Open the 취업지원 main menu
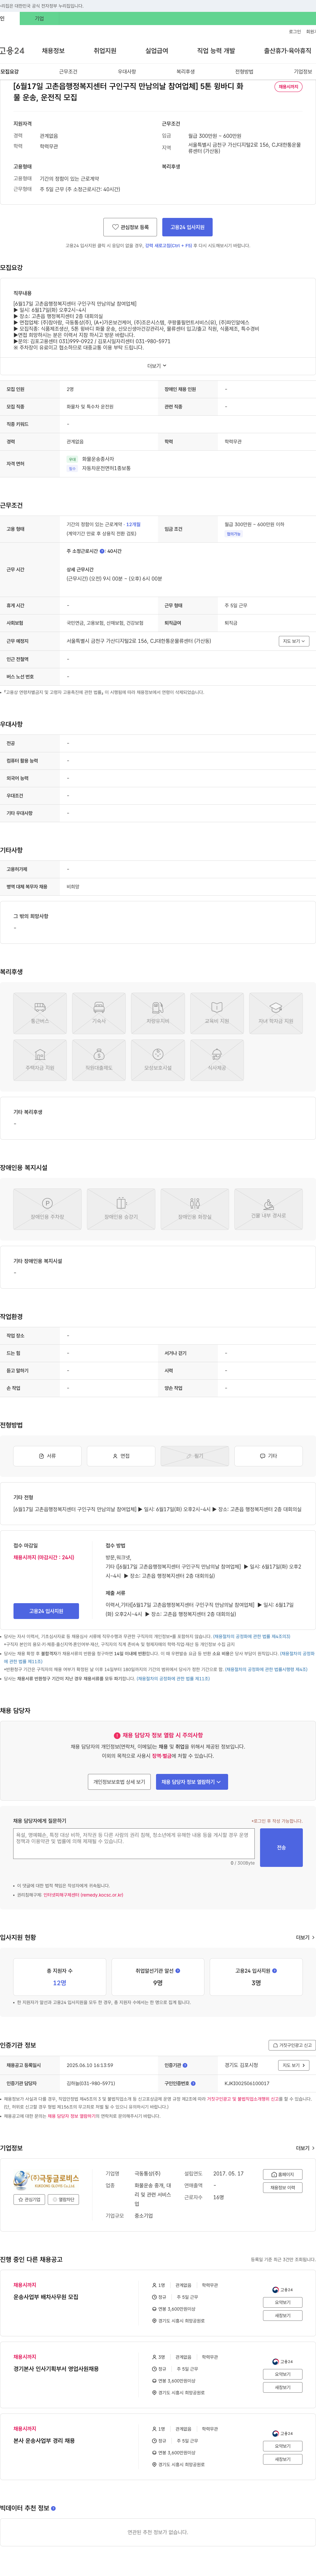316x2576 pixels. [105, 51]
